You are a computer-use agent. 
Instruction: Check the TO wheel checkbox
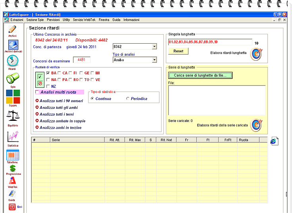click(x=81, y=79)
